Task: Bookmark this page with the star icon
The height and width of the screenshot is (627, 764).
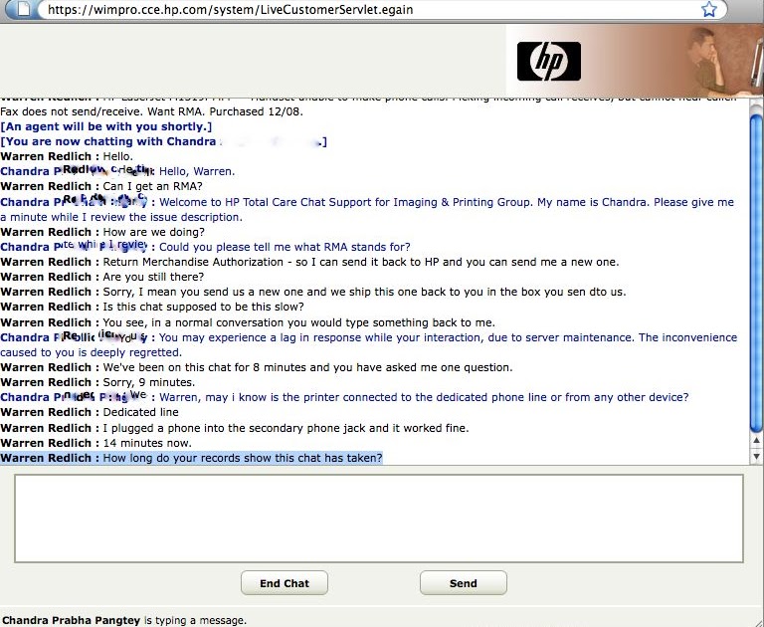Action: point(709,9)
